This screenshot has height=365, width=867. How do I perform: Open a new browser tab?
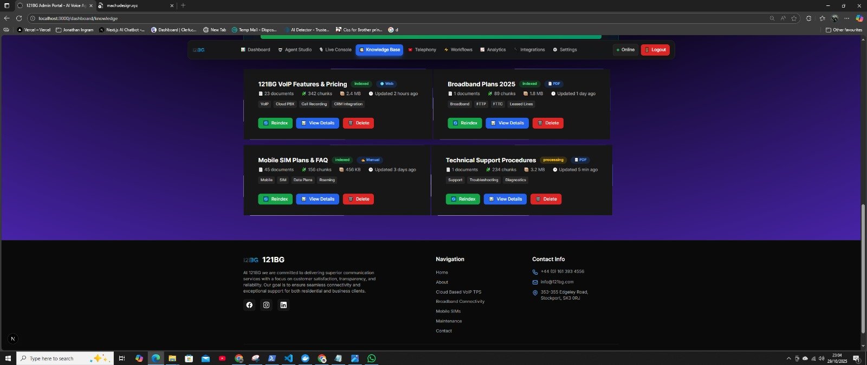(x=183, y=5)
